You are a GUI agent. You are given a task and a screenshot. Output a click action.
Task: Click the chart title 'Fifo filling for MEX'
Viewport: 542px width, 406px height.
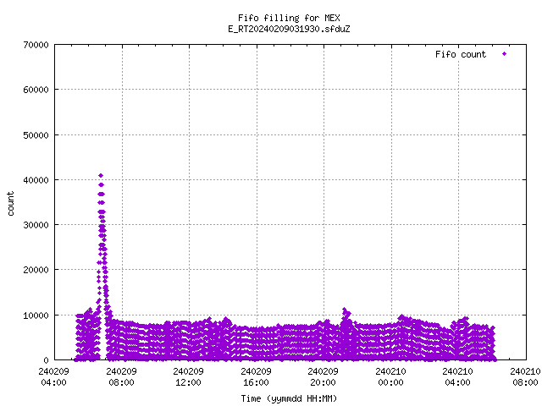click(289, 18)
